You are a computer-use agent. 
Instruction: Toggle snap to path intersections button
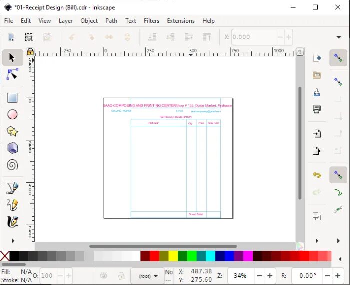pyautogui.click(x=338, y=209)
